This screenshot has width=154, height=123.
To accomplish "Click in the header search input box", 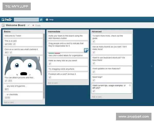I will click(26, 19).
